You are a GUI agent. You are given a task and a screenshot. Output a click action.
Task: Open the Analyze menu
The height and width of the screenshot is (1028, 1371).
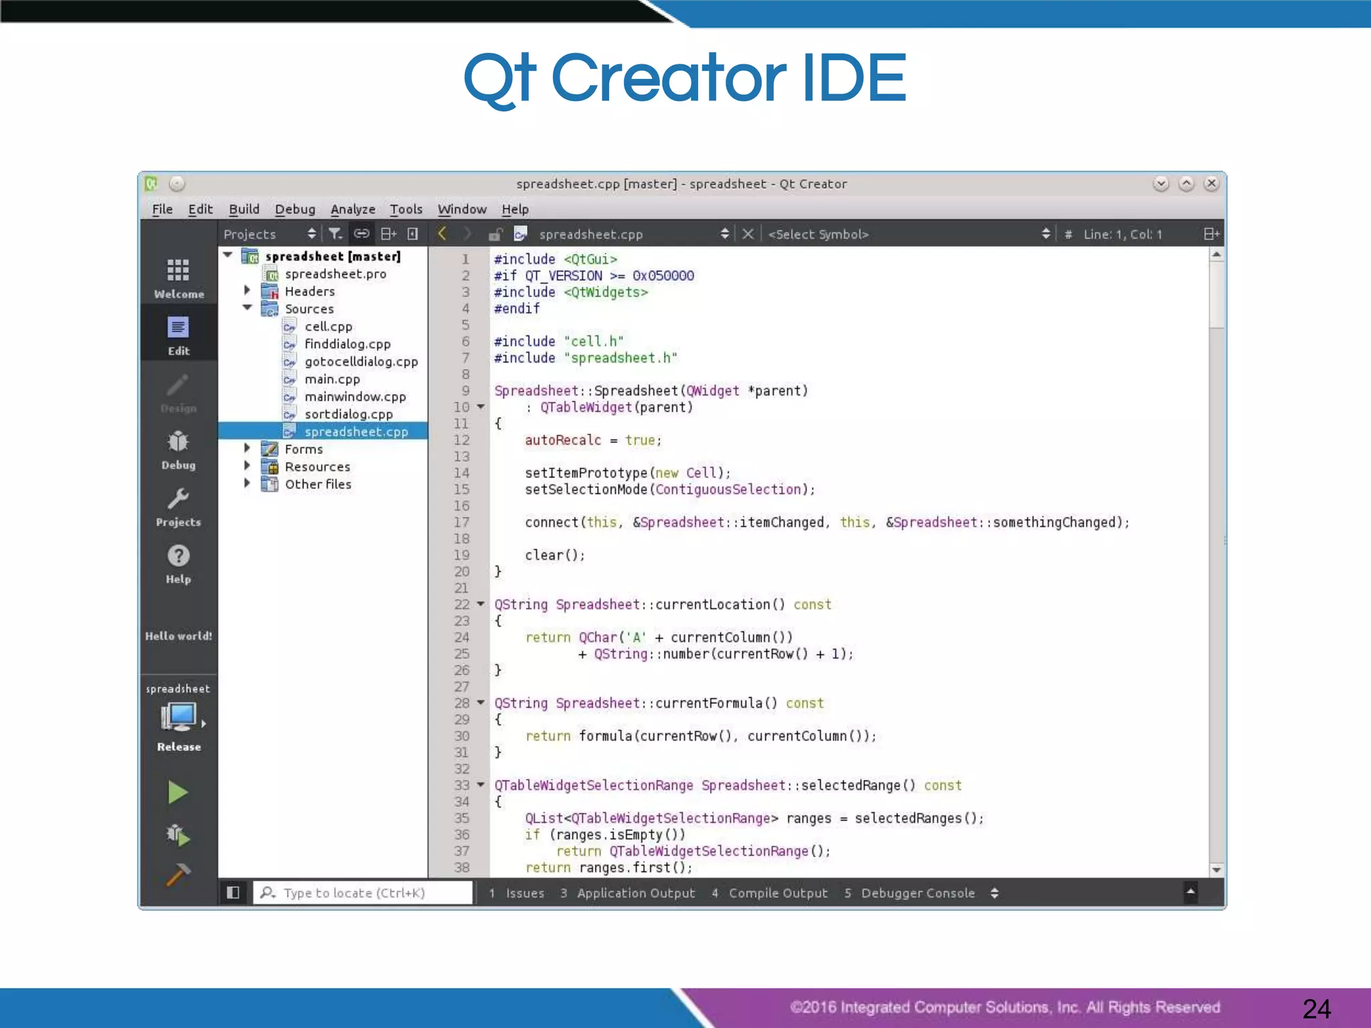tap(353, 209)
